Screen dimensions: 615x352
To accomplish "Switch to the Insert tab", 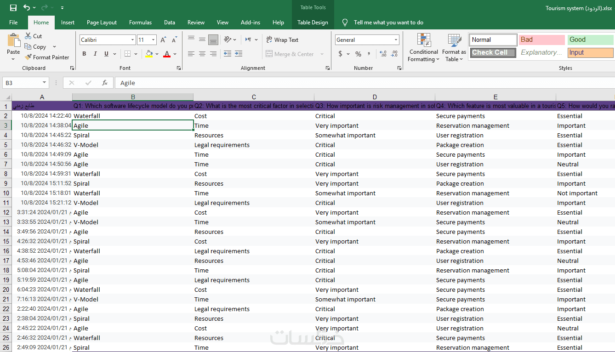I will (68, 23).
